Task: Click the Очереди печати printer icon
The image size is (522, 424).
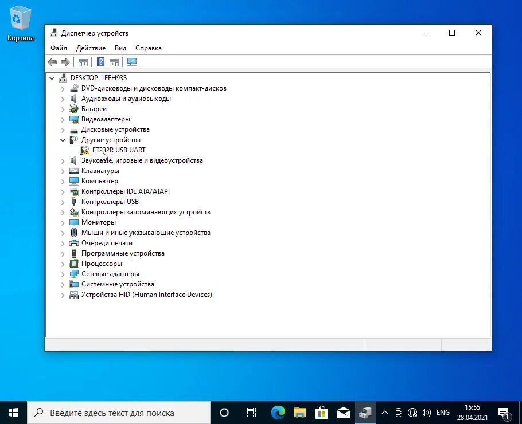Action: click(x=74, y=243)
